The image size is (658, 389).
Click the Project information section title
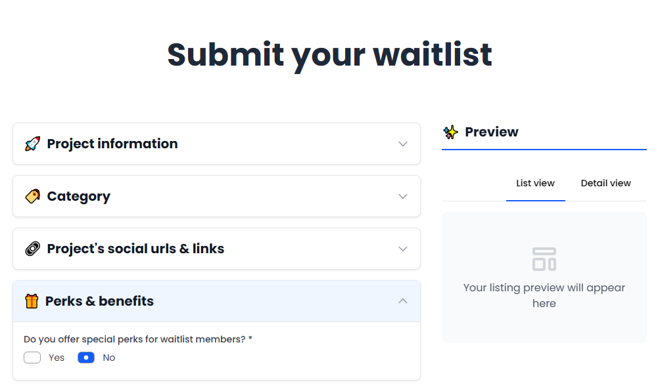point(112,144)
